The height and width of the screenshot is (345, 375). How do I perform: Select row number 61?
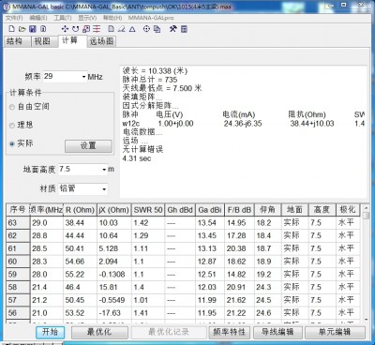coord(18,248)
